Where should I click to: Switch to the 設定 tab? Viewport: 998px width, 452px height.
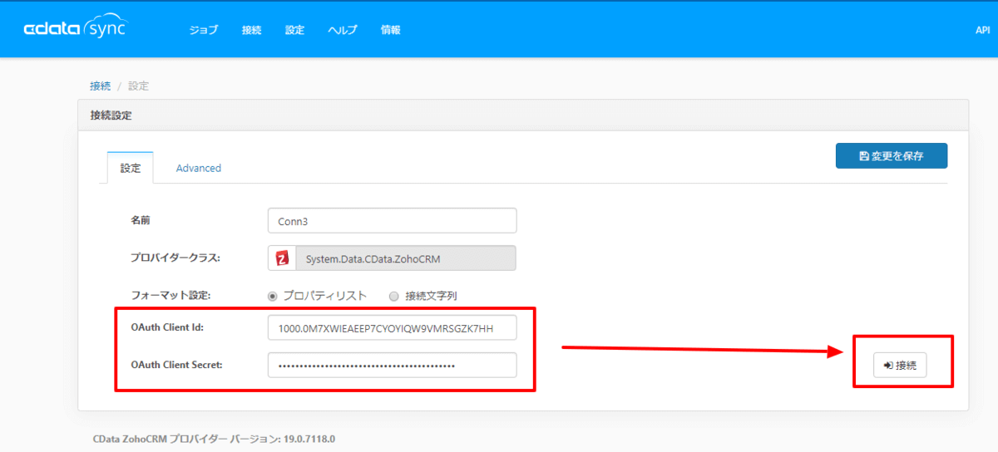tap(131, 168)
